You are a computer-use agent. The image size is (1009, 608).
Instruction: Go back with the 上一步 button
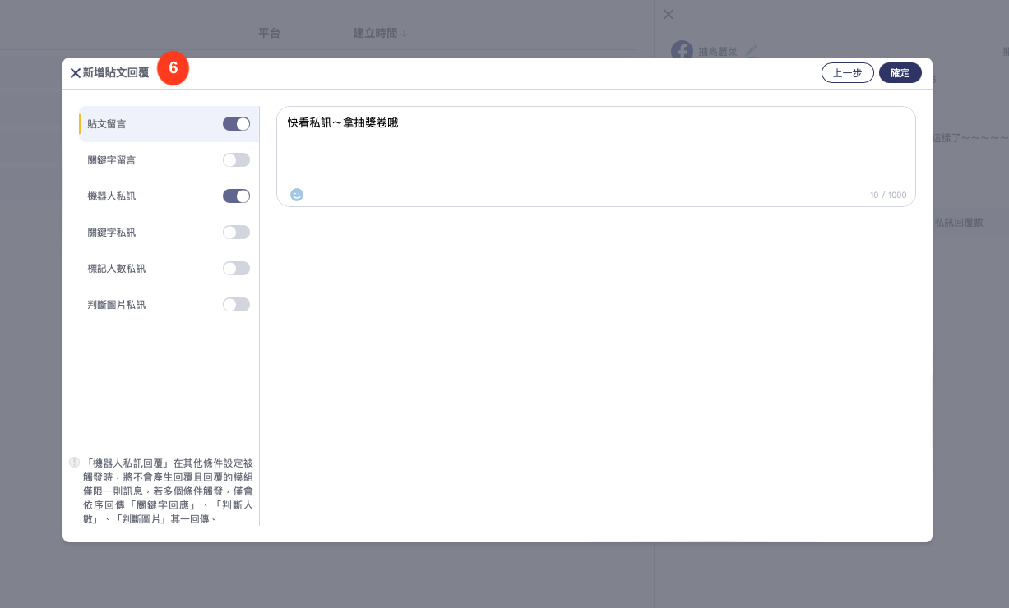click(x=847, y=73)
